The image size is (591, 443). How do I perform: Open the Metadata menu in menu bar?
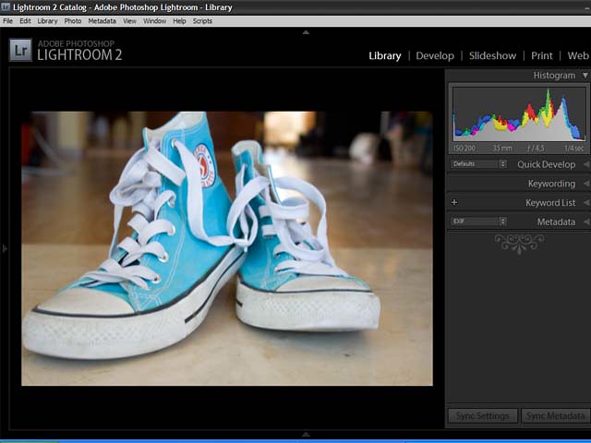(x=102, y=20)
